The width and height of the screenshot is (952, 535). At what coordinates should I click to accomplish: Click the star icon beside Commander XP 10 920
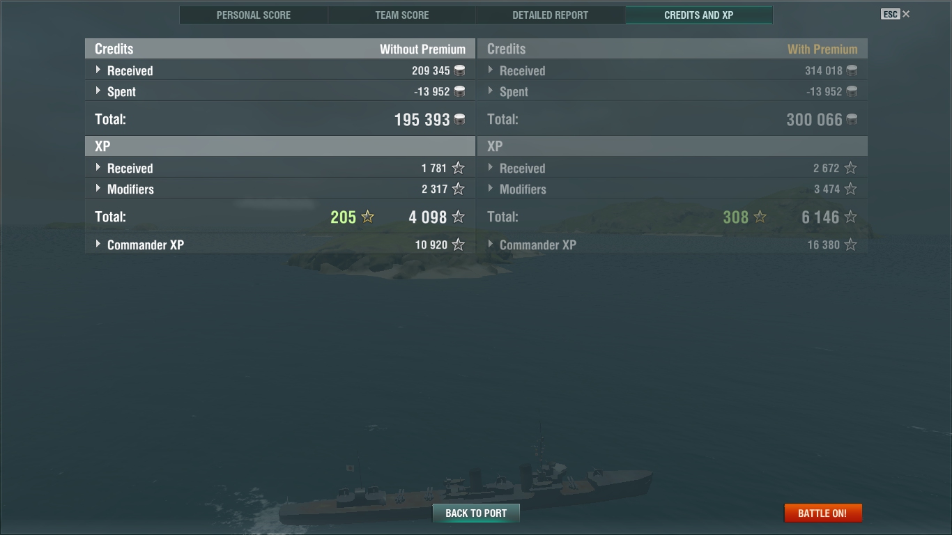(x=458, y=245)
